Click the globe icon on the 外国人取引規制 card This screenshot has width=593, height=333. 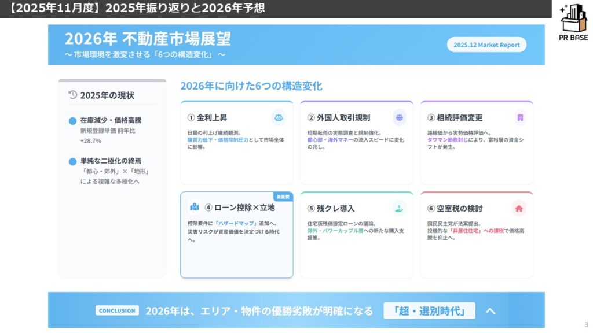[399, 117]
